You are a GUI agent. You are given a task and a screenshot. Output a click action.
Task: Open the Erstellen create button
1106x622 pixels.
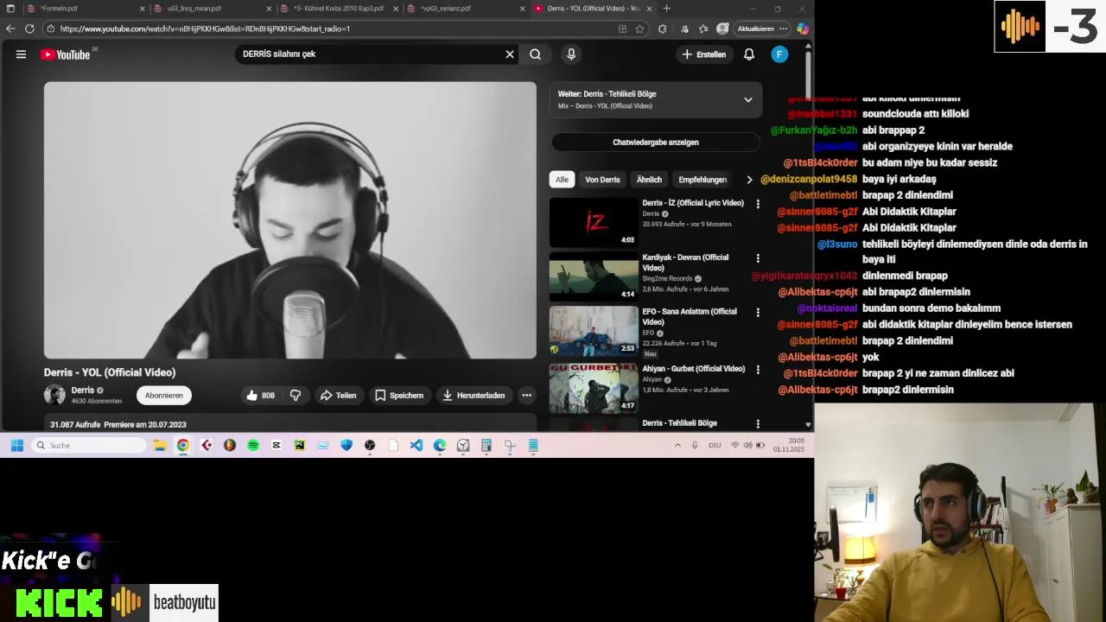[x=703, y=54]
